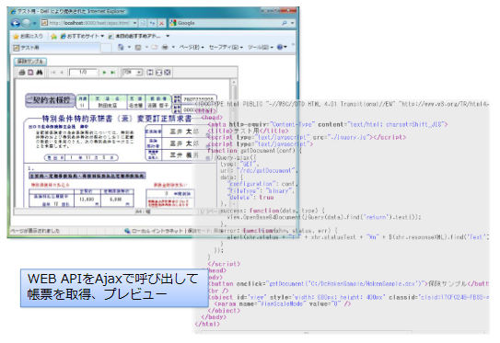Go forward with the IE forward arrow
This screenshot has width=500, height=343.
coord(26,23)
